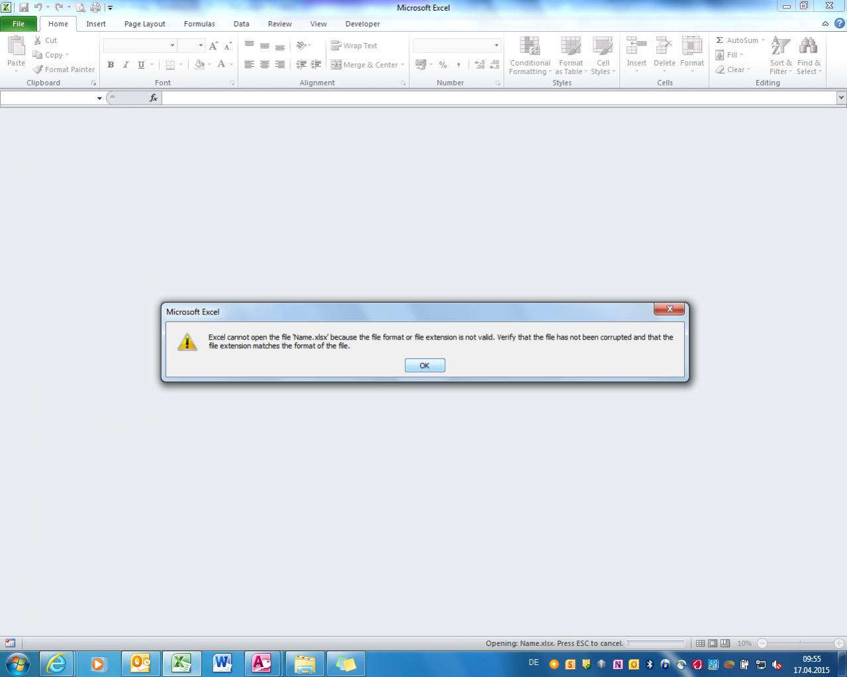Click the Decrease Font Size icon
The image size is (847, 677).
(x=228, y=46)
